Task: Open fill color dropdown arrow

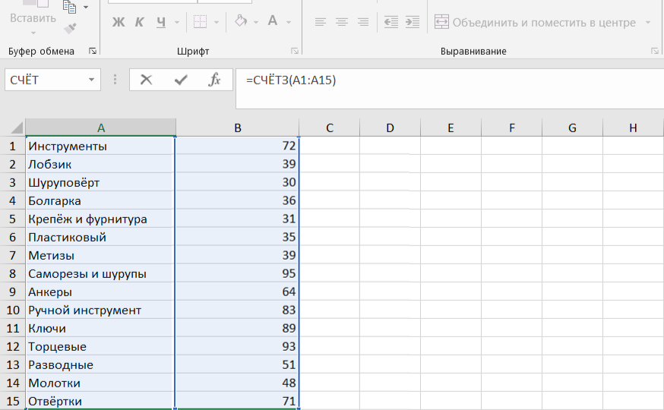Action: [x=256, y=23]
